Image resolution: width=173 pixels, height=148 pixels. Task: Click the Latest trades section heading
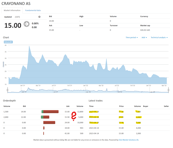96,101
